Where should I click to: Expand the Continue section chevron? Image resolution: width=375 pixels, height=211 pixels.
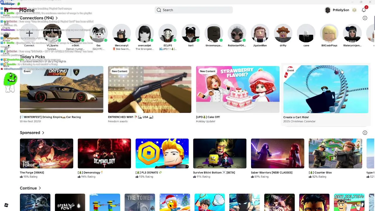click(40, 188)
